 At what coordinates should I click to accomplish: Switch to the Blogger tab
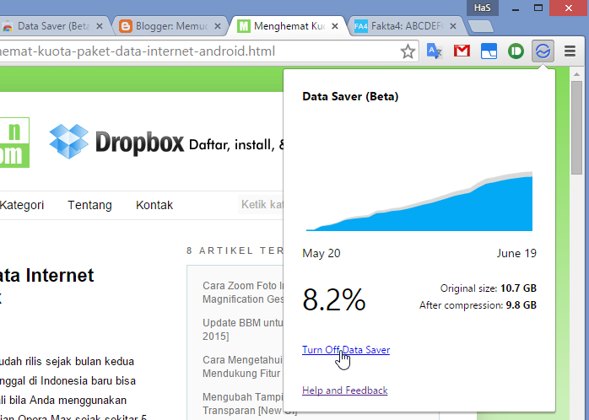[171, 26]
